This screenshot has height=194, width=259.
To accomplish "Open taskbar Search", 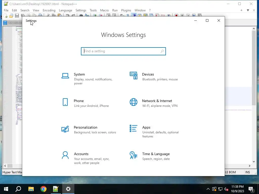I will click(18, 189).
